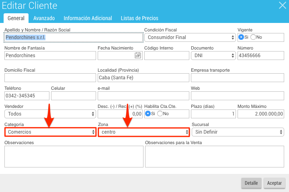Close the Editar Cliente dialog

[282, 5]
